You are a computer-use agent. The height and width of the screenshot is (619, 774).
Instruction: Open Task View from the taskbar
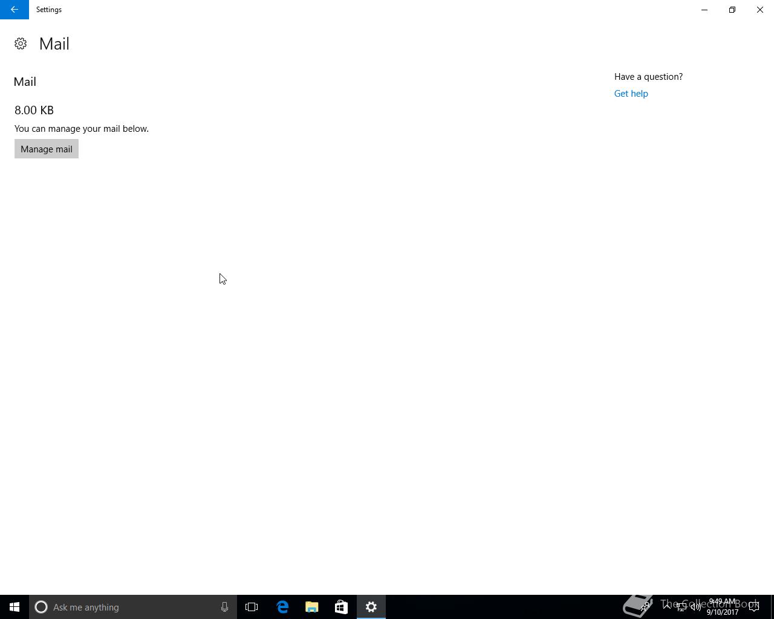252,607
